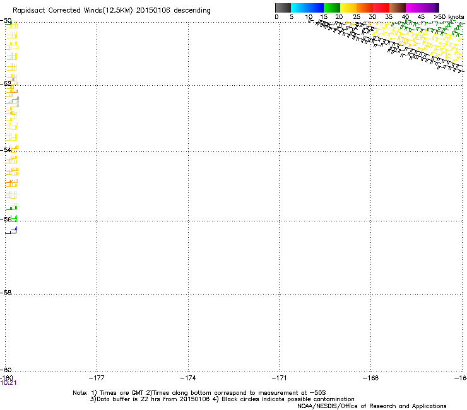Click the '-171' longitude axis label
The height and width of the screenshot is (410, 467).
pyautogui.click(x=280, y=378)
